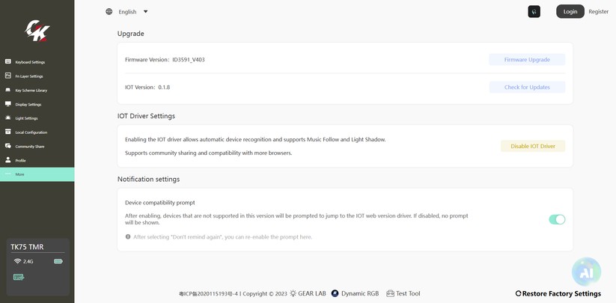616x303 pixels.
Task: Click the 2.4G wifi connection icon
Action: 17,261
